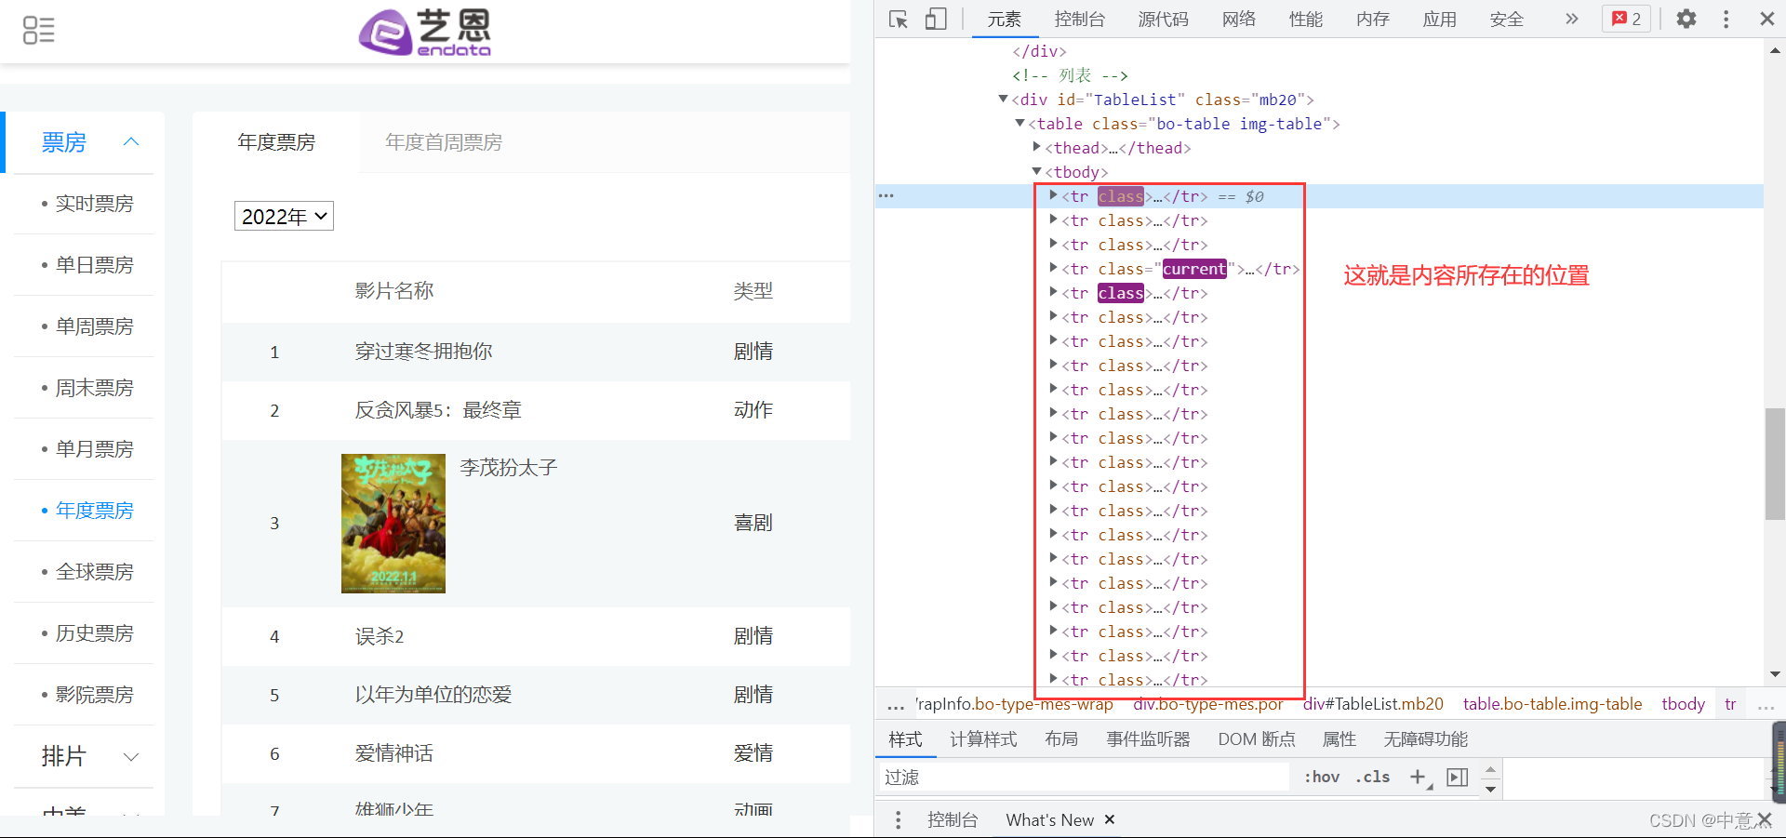The height and width of the screenshot is (838, 1786).
Task: Collapse the tbody node triangle
Action: click(x=1036, y=171)
